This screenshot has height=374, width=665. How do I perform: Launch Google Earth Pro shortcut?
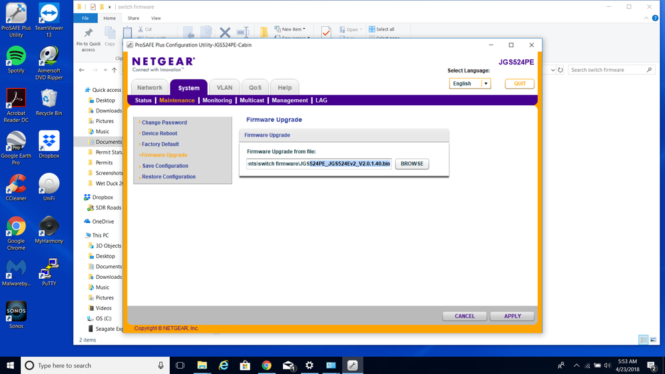tap(16, 148)
